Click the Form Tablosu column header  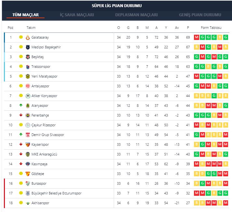point(211,28)
